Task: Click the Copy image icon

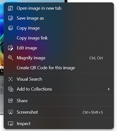Action: (x=11, y=28)
